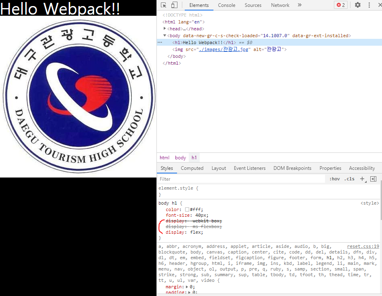Viewport: 382px width, 296px height.
Task: Click the .cls class editor toggle
Action: (349, 178)
